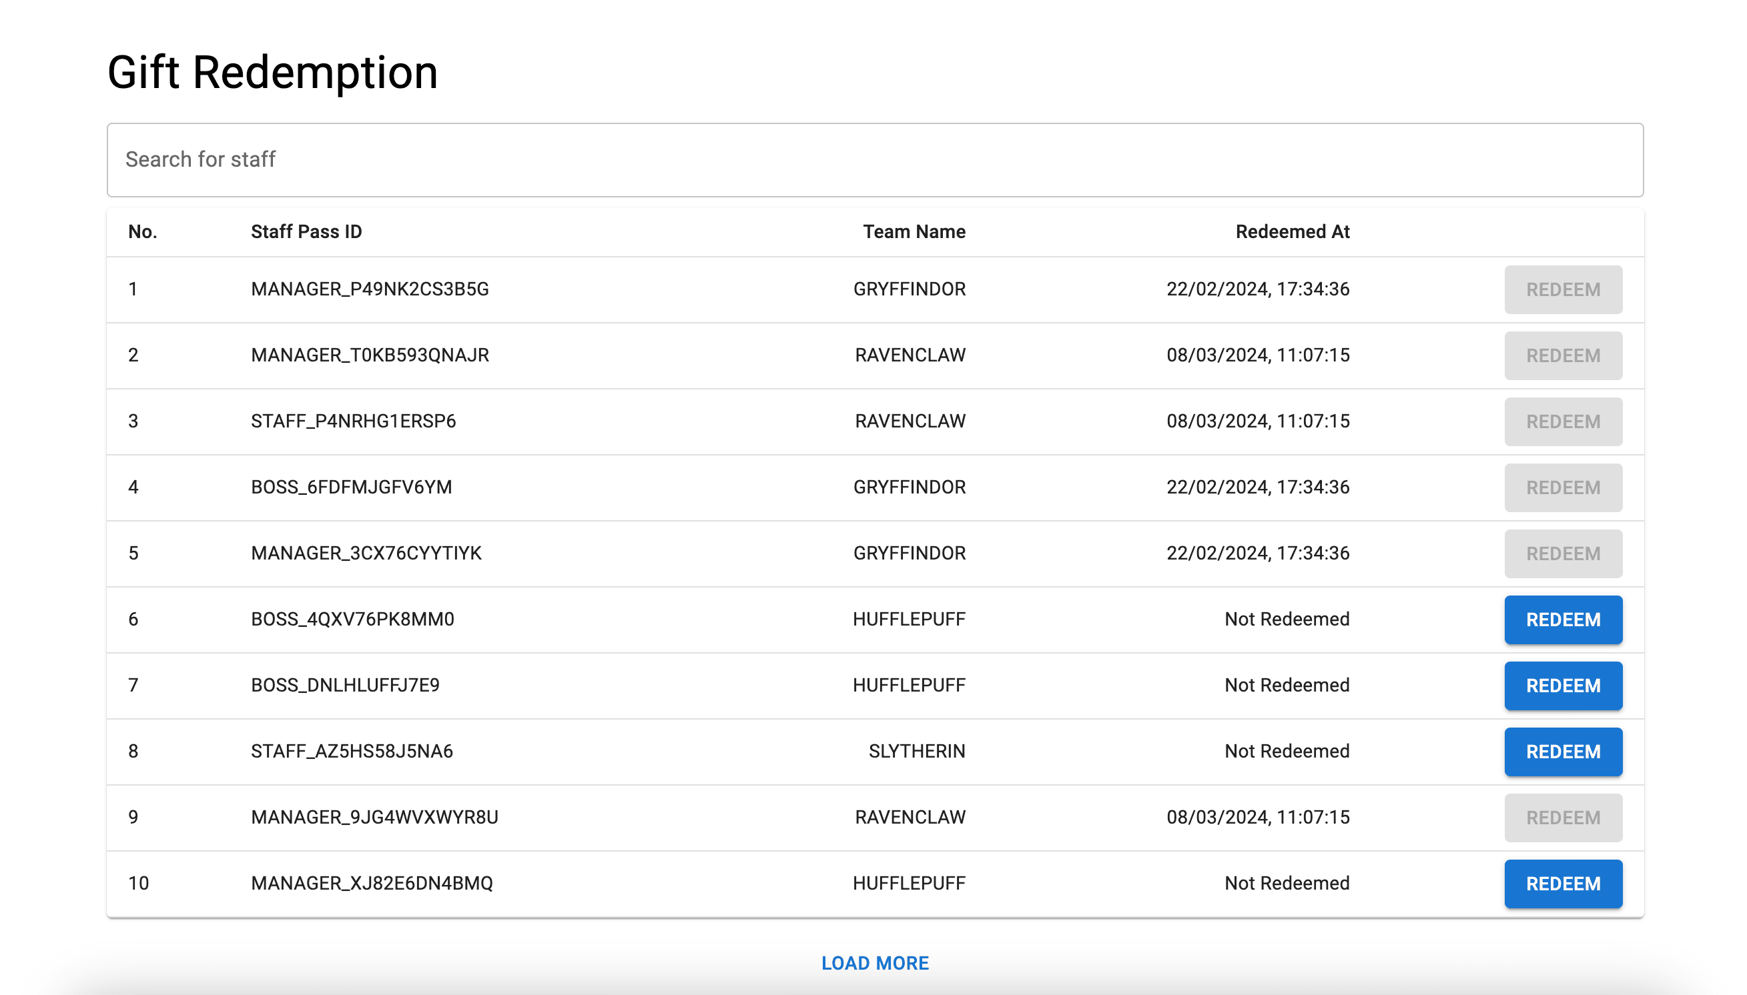Redeem gift for BOSS_DNLHLUFFJ7E9
1747x995 pixels.
(1561, 686)
